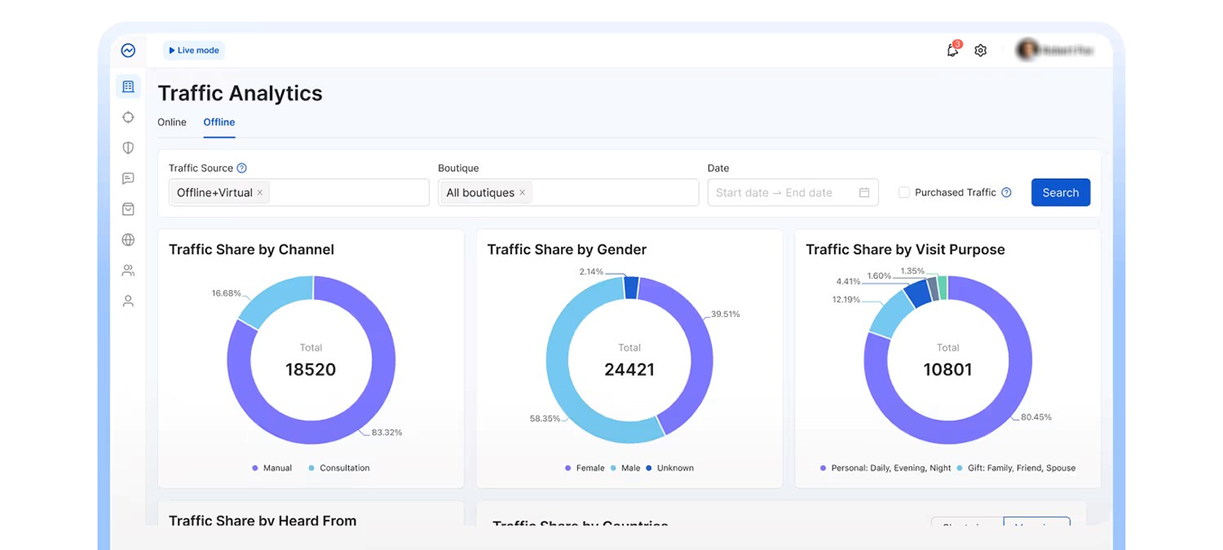Click the 80.45% label on Visit Purpose chart

coord(1036,417)
